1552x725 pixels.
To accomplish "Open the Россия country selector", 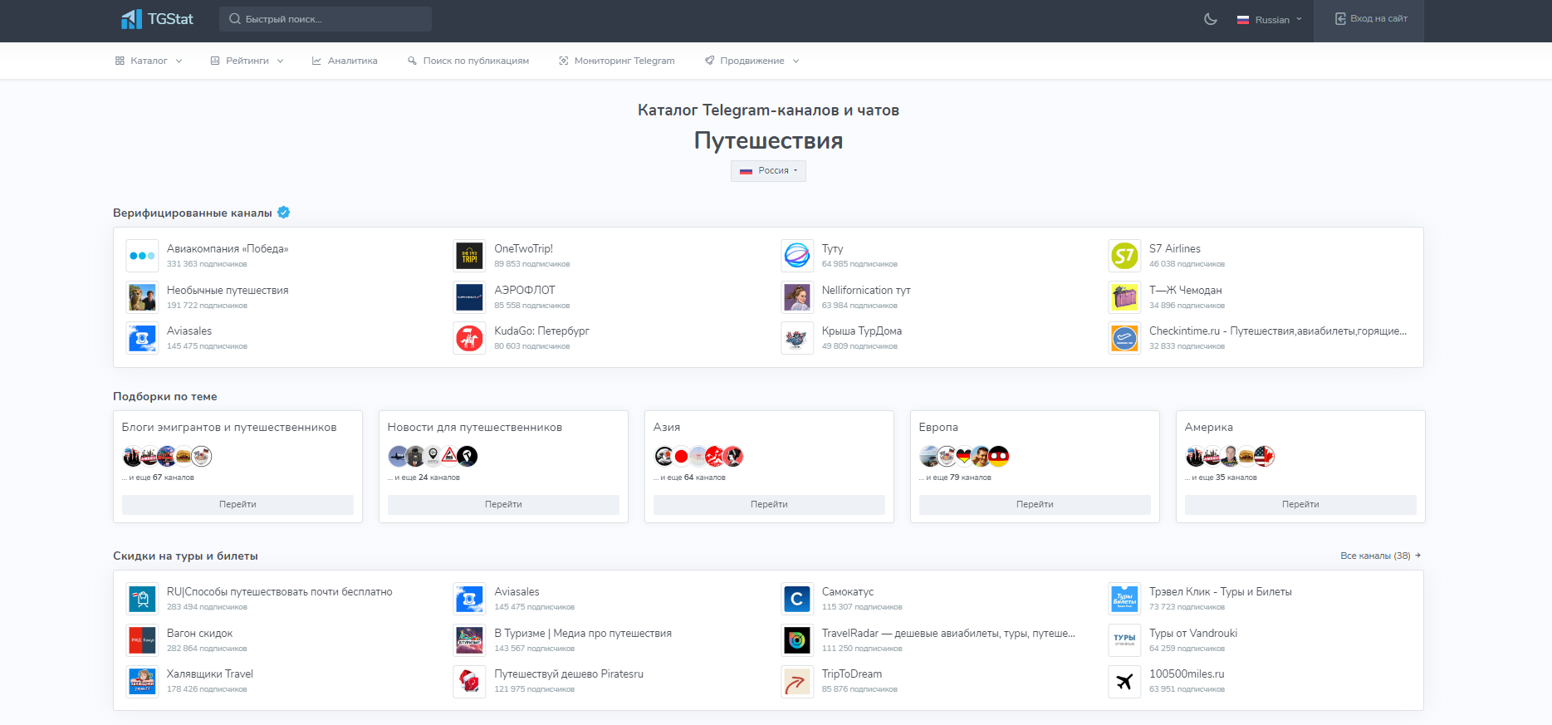I will 768,170.
